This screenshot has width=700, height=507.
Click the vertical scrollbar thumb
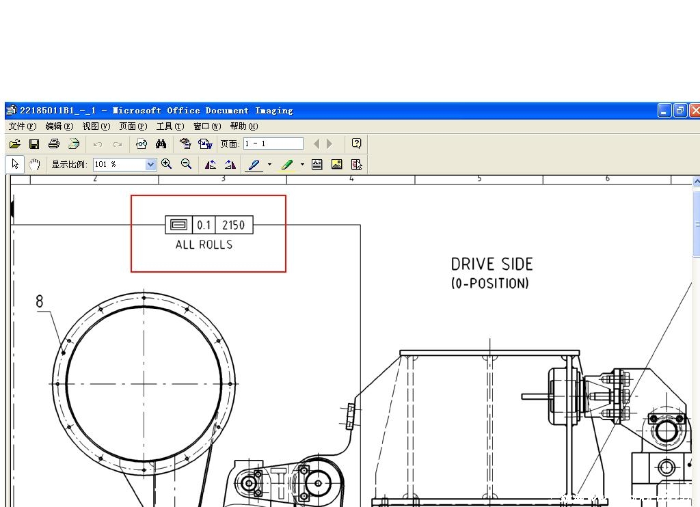696,224
